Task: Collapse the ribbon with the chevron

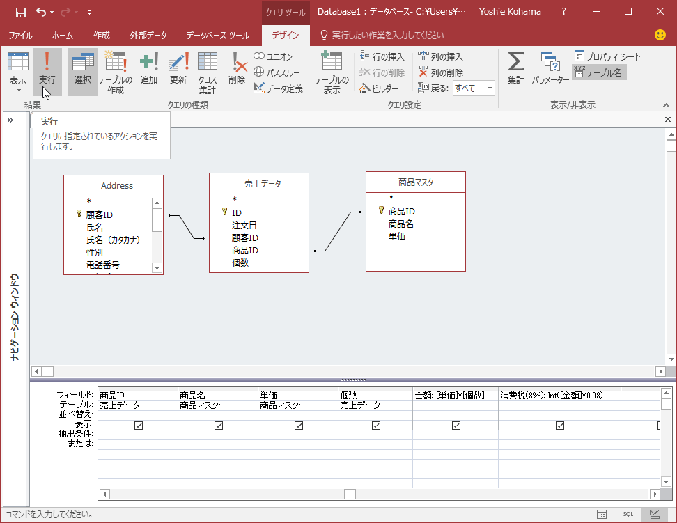Action: coord(666,105)
